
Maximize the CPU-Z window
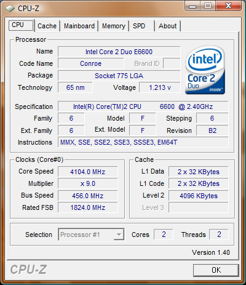tap(208, 6)
